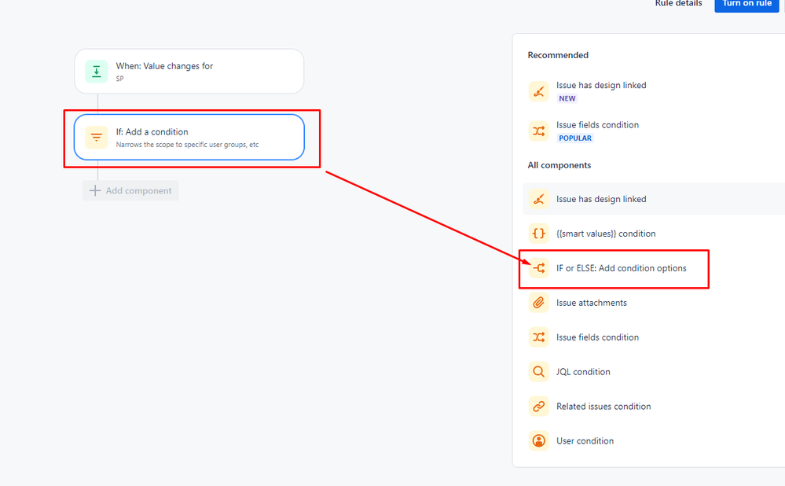Click the User condition person icon

pos(539,441)
